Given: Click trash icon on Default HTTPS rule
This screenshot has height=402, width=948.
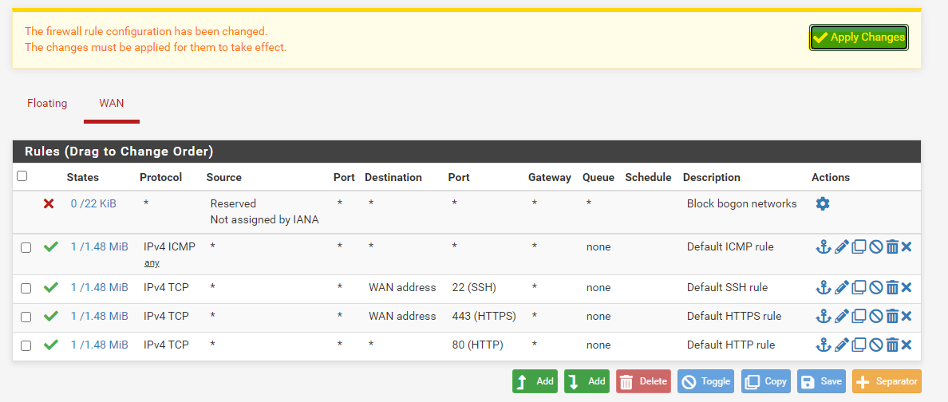Looking at the screenshot, I should pyautogui.click(x=892, y=317).
